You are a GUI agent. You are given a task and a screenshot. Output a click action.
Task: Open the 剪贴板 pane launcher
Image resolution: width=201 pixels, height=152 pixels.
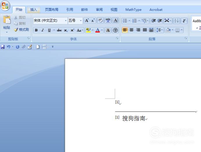[x=28, y=38]
